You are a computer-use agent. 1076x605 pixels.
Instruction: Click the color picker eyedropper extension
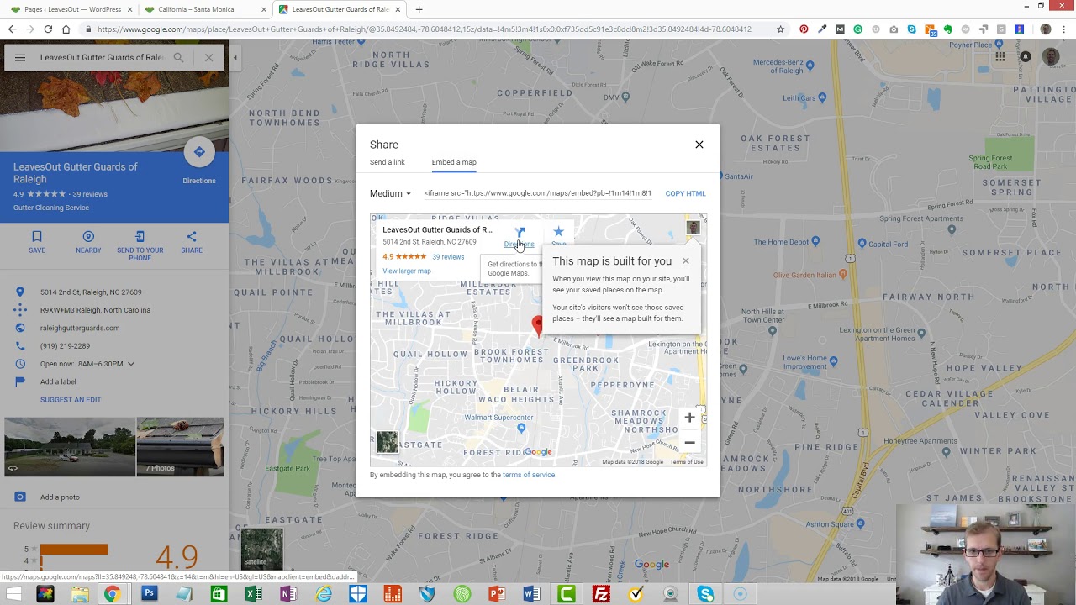822,29
